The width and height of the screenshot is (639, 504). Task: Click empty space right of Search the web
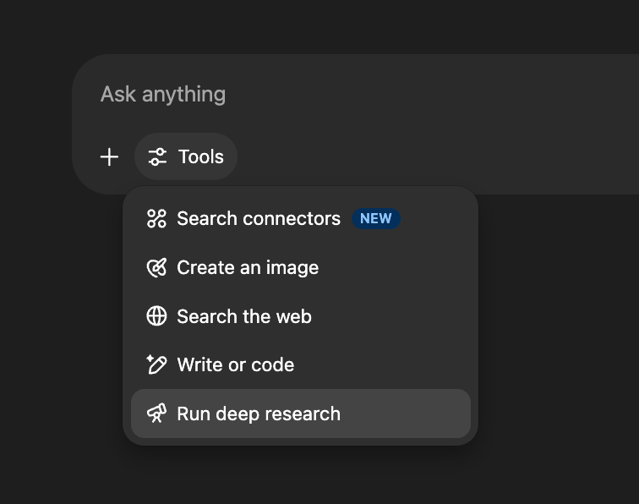click(397, 316)
